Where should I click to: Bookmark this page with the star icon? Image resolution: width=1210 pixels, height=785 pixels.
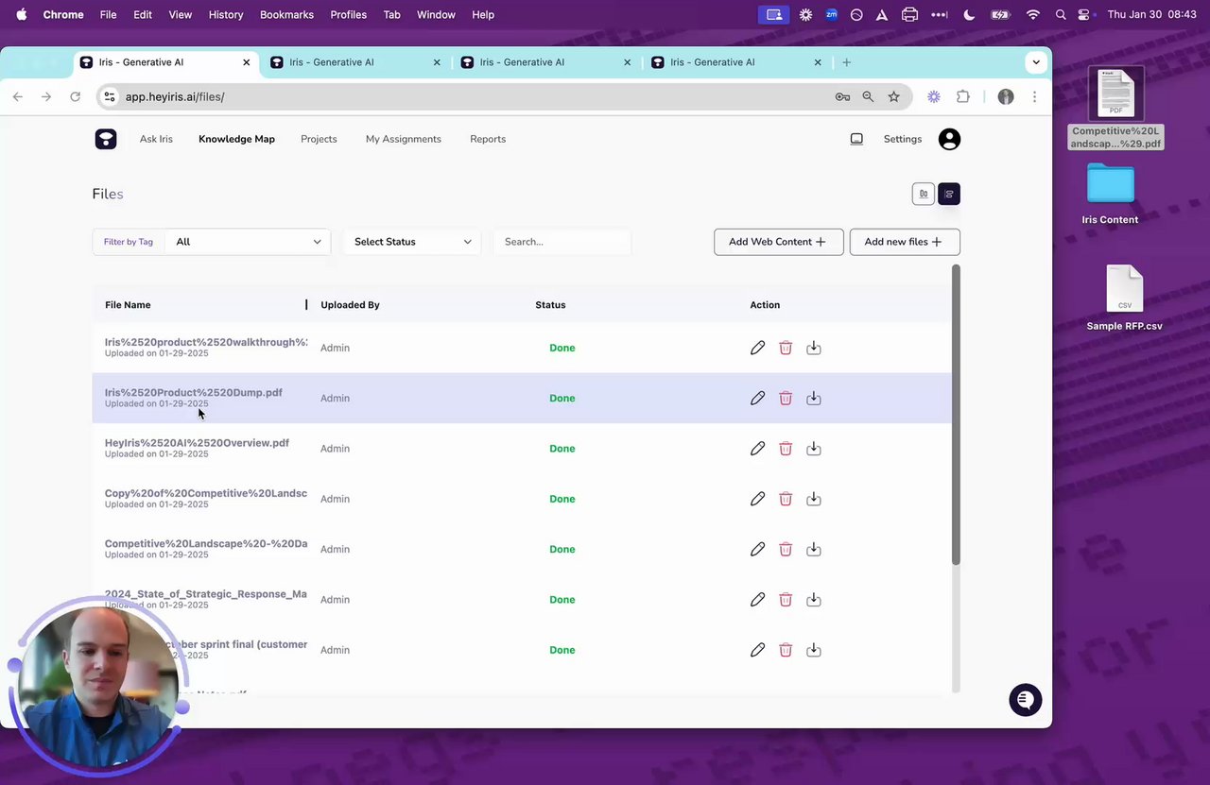893,96
